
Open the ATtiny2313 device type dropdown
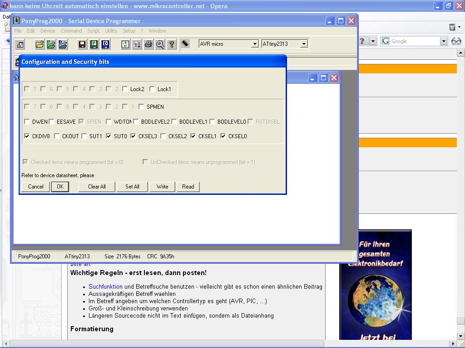pyautogui.click(x=304, y=44)
